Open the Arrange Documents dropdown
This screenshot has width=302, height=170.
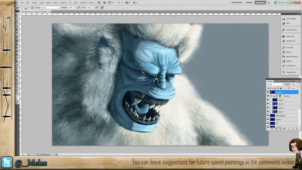click(127, 3)
